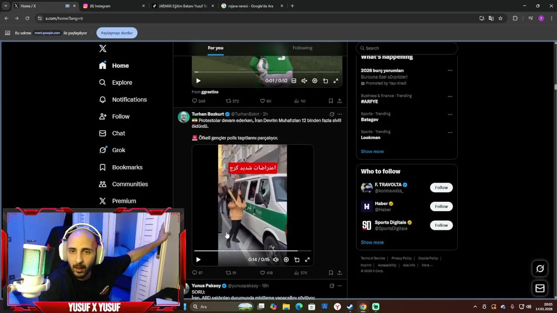Open more options on Yunus Paksoy's post
The image size is (557, 313).
tap(340, 286)
